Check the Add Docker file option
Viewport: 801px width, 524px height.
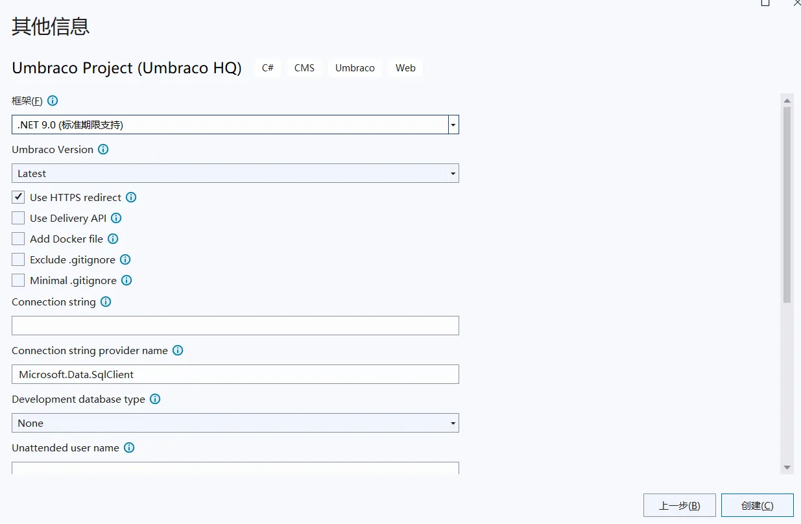click(x=18, y=239)
